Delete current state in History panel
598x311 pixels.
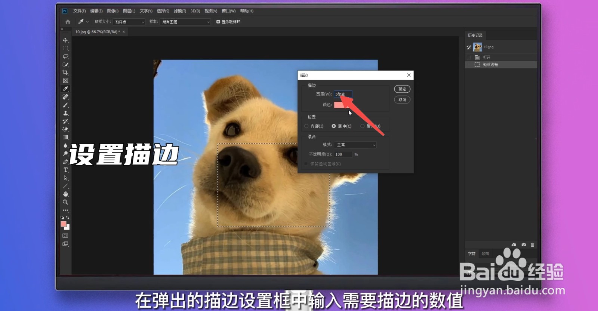point(532,245)
